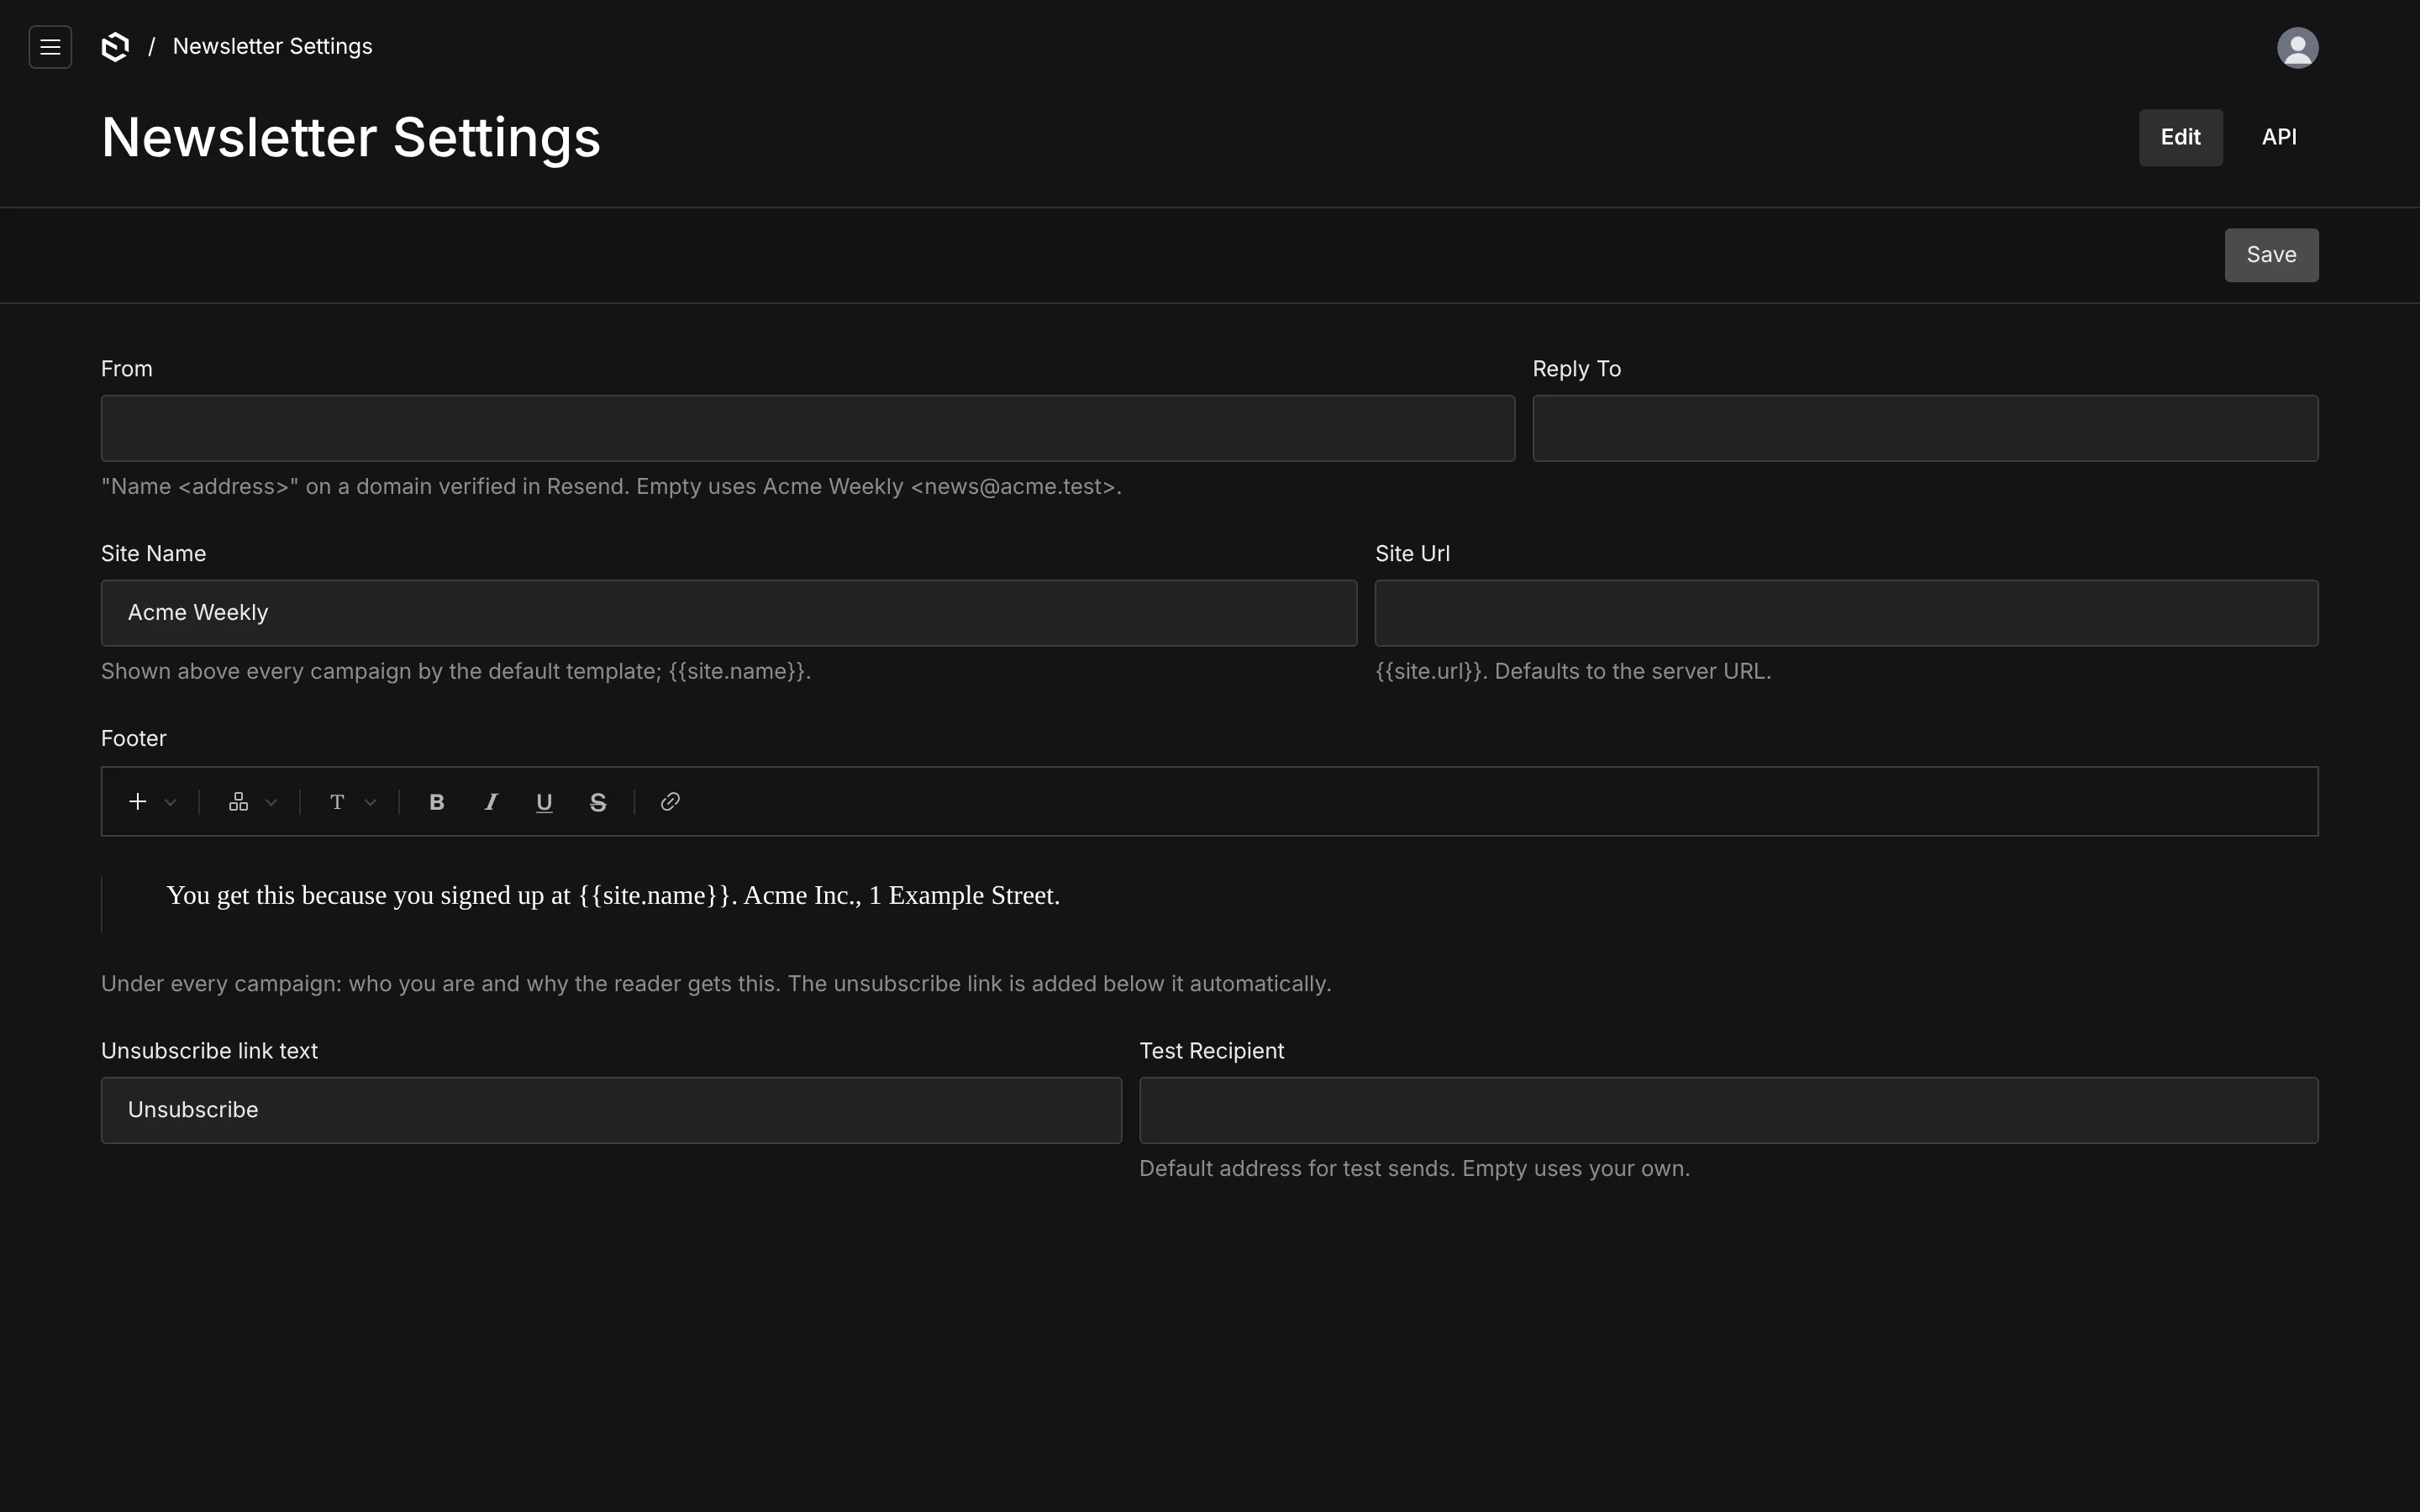
Task: Switch to the Edit tab
Action: tap(2180, 138)
